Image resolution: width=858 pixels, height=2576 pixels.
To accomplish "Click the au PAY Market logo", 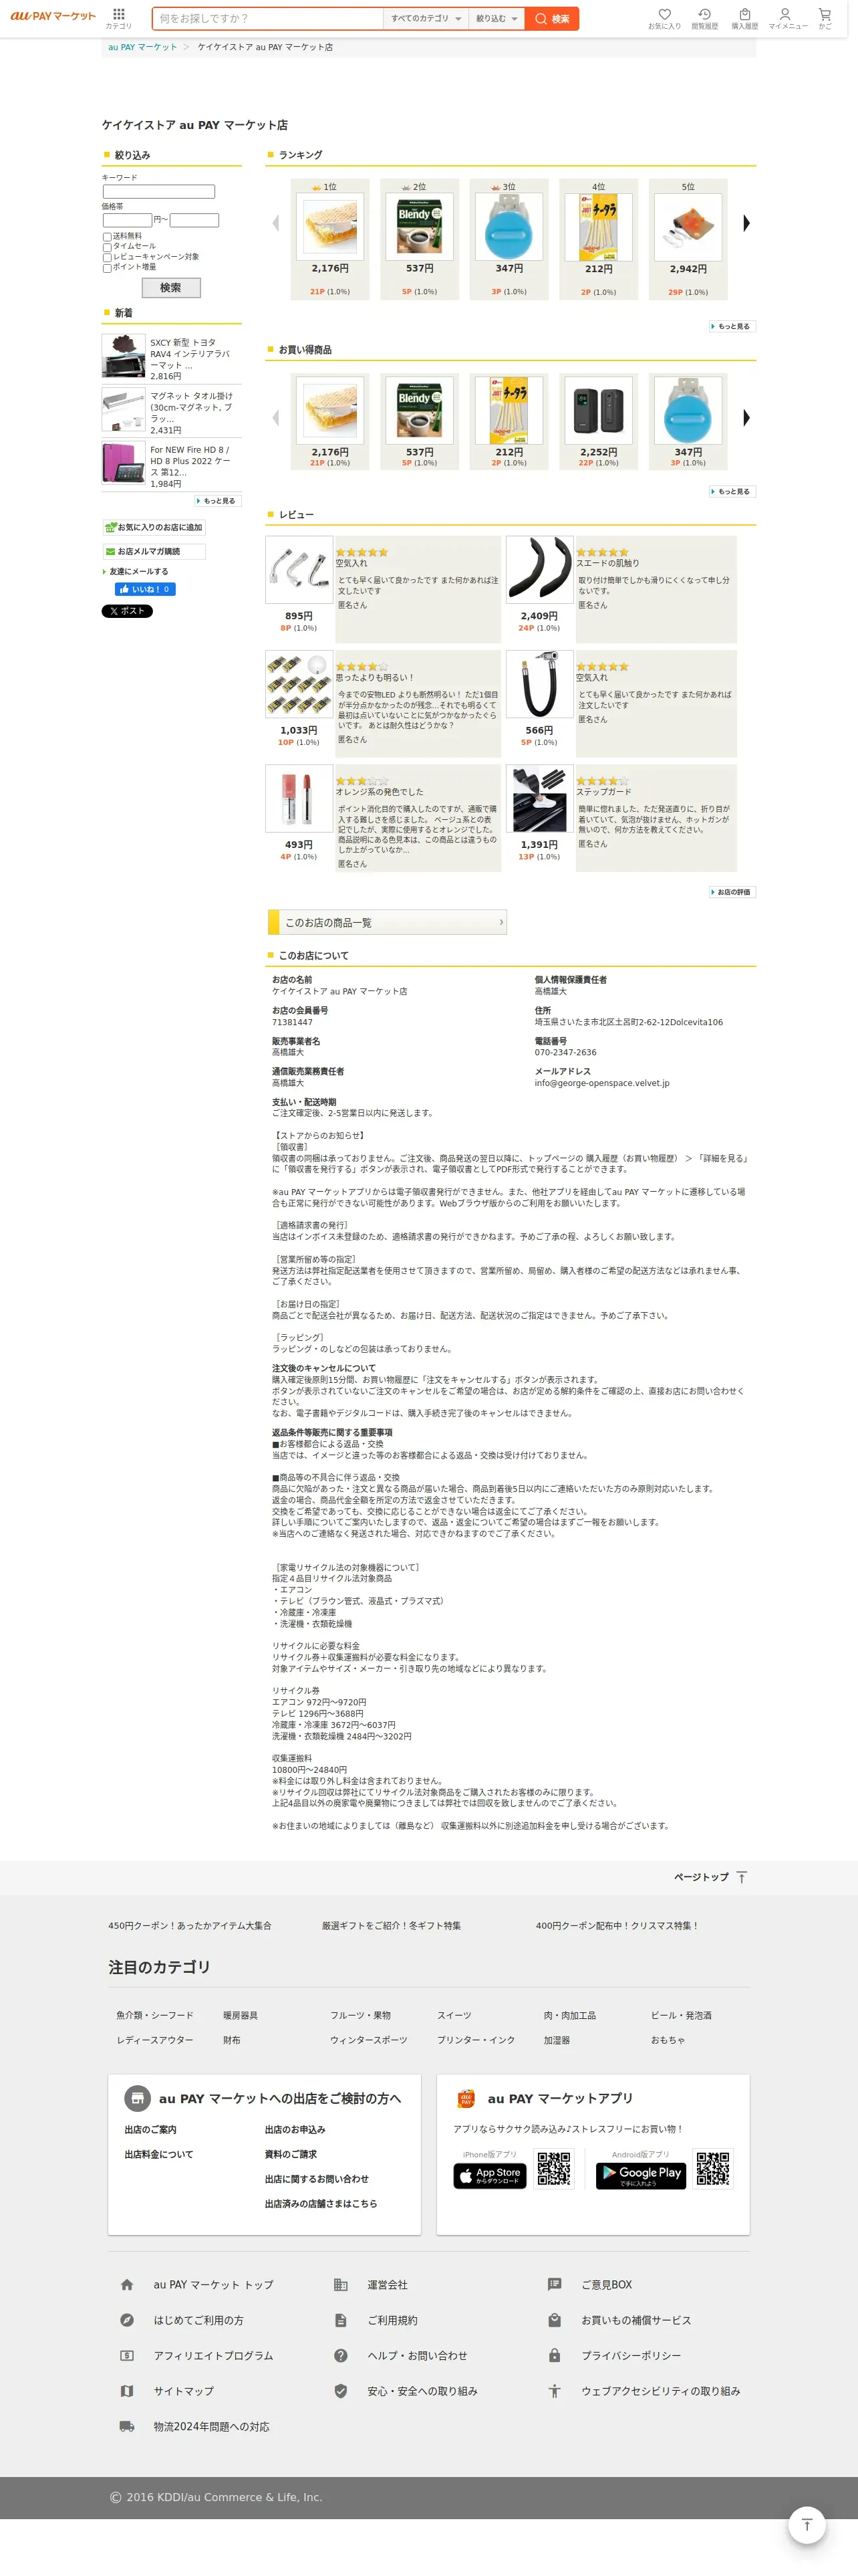I will (x=54, y=17).
